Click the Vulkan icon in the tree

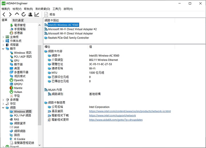11,92
